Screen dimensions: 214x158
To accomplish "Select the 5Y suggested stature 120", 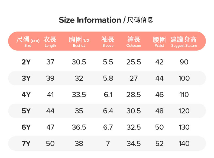I will 184,111.
